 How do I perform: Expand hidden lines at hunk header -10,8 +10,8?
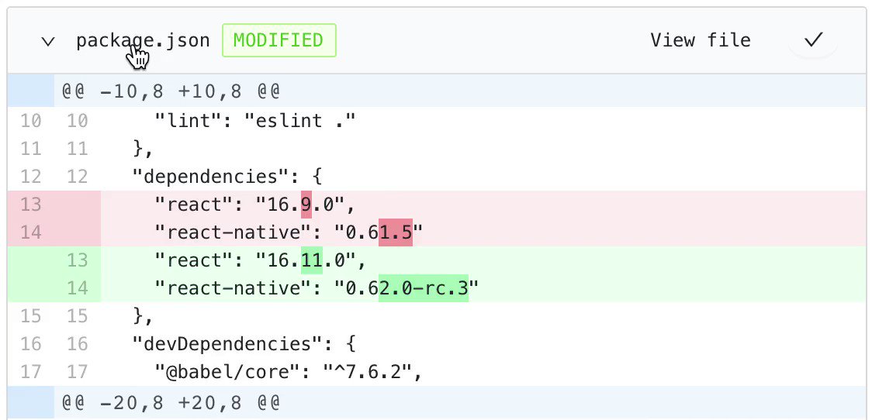point(31,91)
